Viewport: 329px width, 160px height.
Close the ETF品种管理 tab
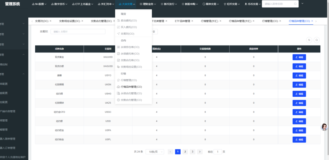[192, 21]
